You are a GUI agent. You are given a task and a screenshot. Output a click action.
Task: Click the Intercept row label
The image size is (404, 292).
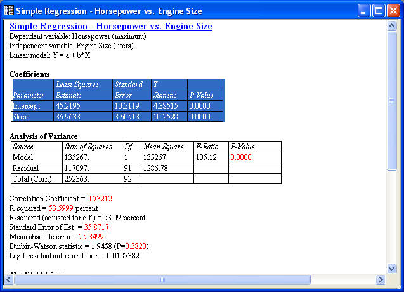26,106
